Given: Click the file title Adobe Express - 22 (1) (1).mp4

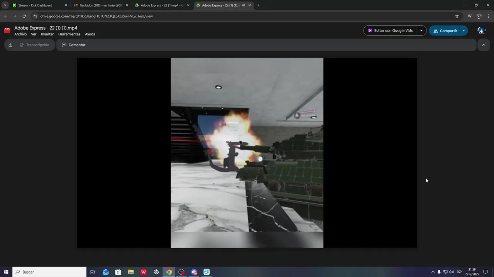Looking at the screenshot, I should [x=46, y=28].
